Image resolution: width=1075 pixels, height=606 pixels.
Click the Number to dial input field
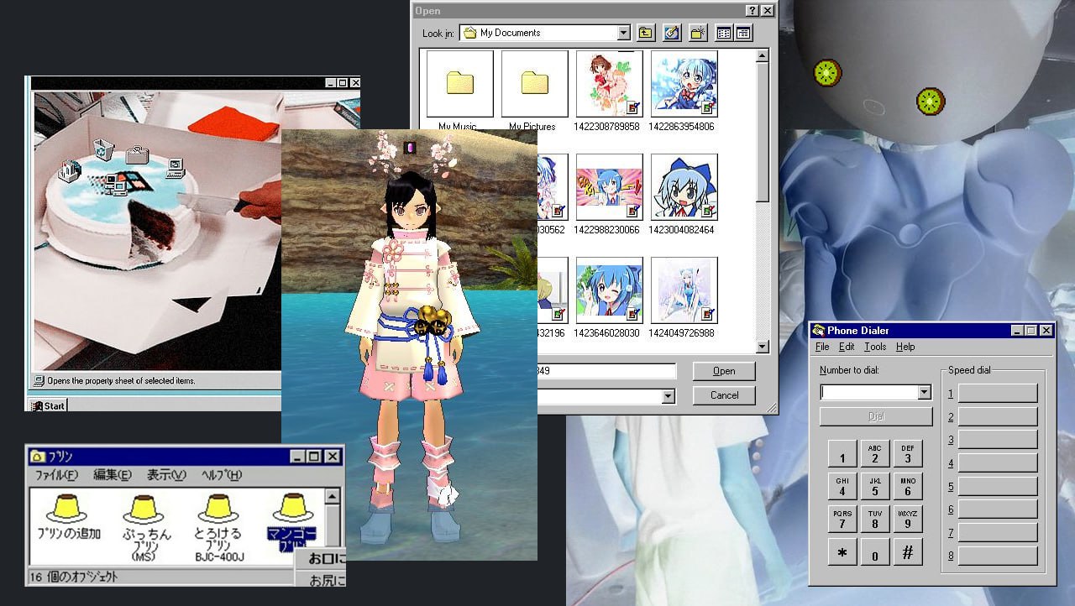[x=868, y=392]
